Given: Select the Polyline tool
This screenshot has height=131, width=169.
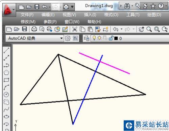Looking at the screenshot, I should pos(6,65).
